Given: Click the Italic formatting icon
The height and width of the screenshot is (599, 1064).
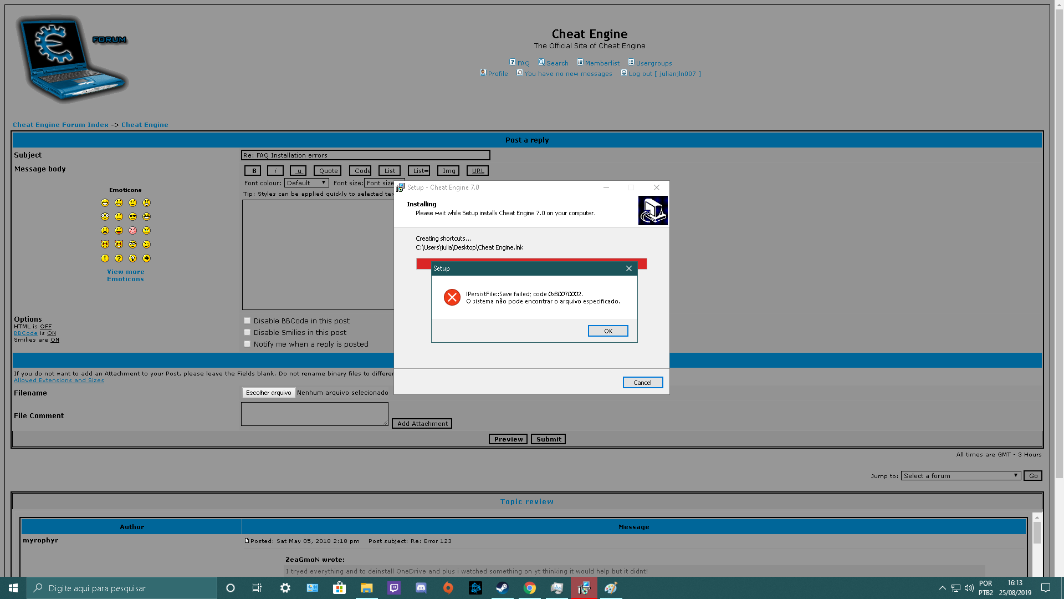Looking at the screenshot, I should coord(275,170).
